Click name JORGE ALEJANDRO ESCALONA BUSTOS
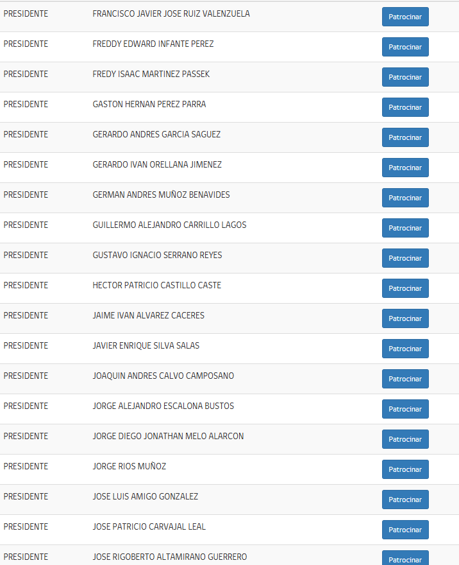This screenshot has height=565, width=459. pos(163,406)
